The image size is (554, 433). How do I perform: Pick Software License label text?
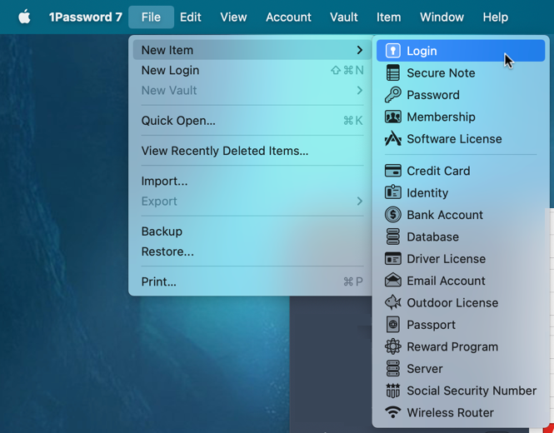click(x=454, y=139)
